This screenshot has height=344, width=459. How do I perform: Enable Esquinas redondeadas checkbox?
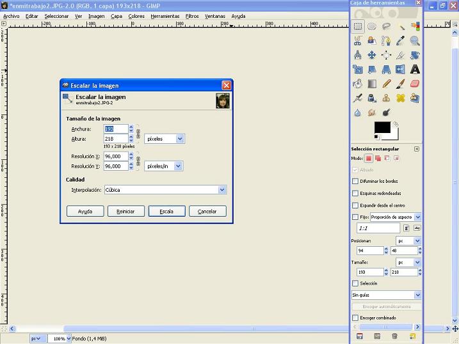355,193
